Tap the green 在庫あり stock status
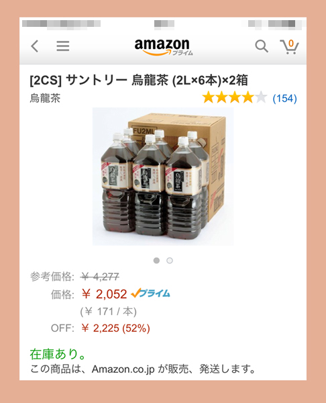326x403 pixels. tap(58, 354)
